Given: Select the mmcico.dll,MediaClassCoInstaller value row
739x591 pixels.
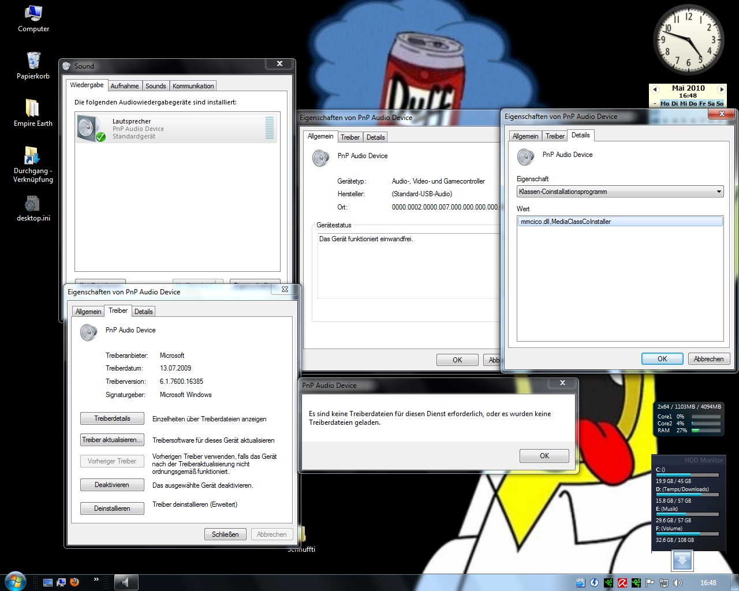Looking at the screenshot, I should tap(620, 222).
